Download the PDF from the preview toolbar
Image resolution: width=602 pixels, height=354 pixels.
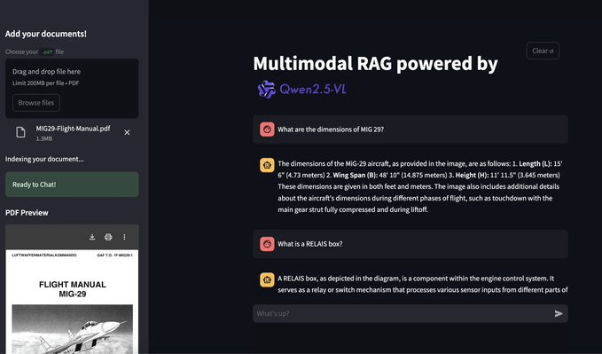(x=92, y=237)
